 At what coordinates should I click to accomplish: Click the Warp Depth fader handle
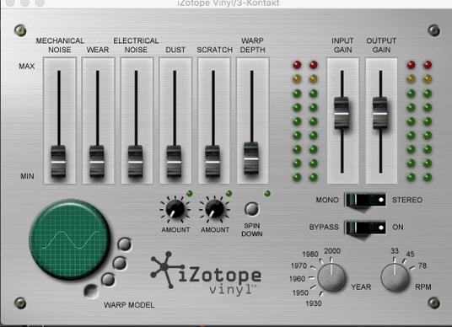click(x=251, y=158)
